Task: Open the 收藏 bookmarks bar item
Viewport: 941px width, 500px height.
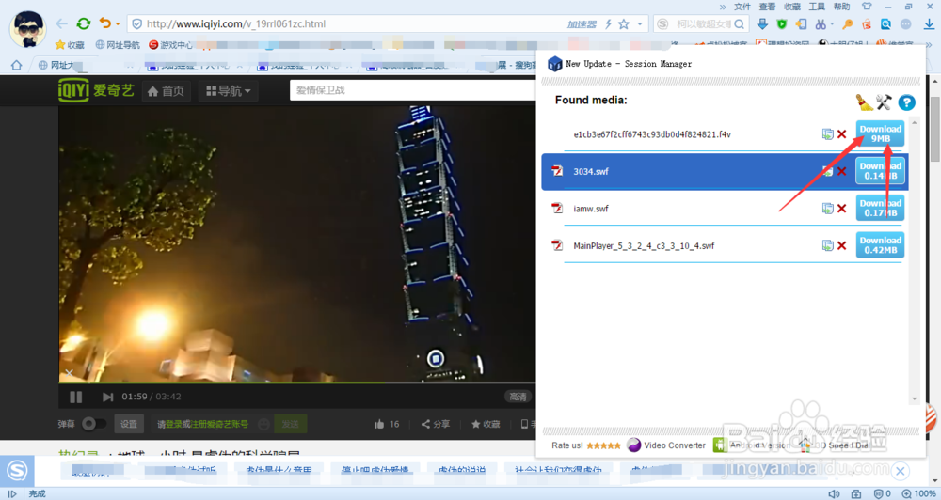Action: pos(71,45)
